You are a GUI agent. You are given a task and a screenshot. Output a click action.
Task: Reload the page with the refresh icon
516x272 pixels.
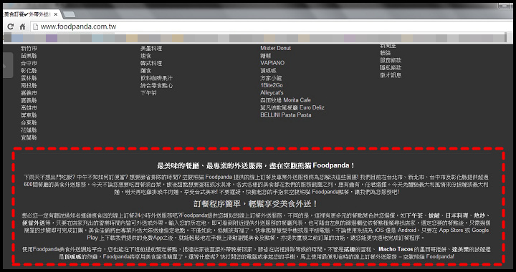coord(10,27)
